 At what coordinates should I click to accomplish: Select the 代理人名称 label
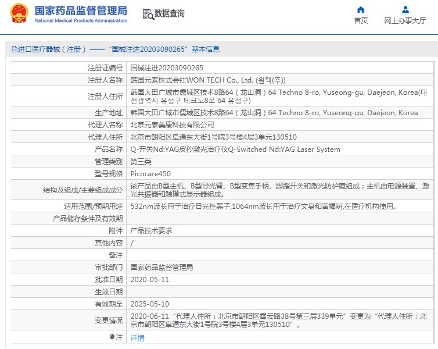tap(105, 124)
